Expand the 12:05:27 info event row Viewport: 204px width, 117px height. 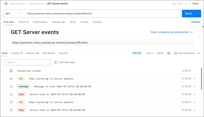[194, 102]
